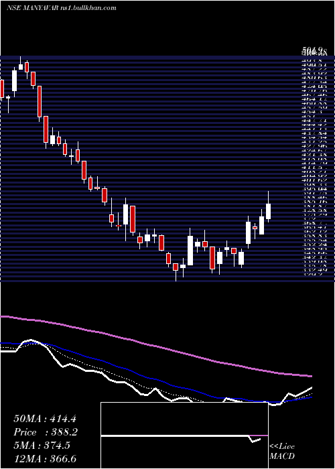Image resolution: width=335 pixels, height=469 pixels.
Task: Click the pink 50MA line
Action: pyautogui.click(x=155, y=346)
